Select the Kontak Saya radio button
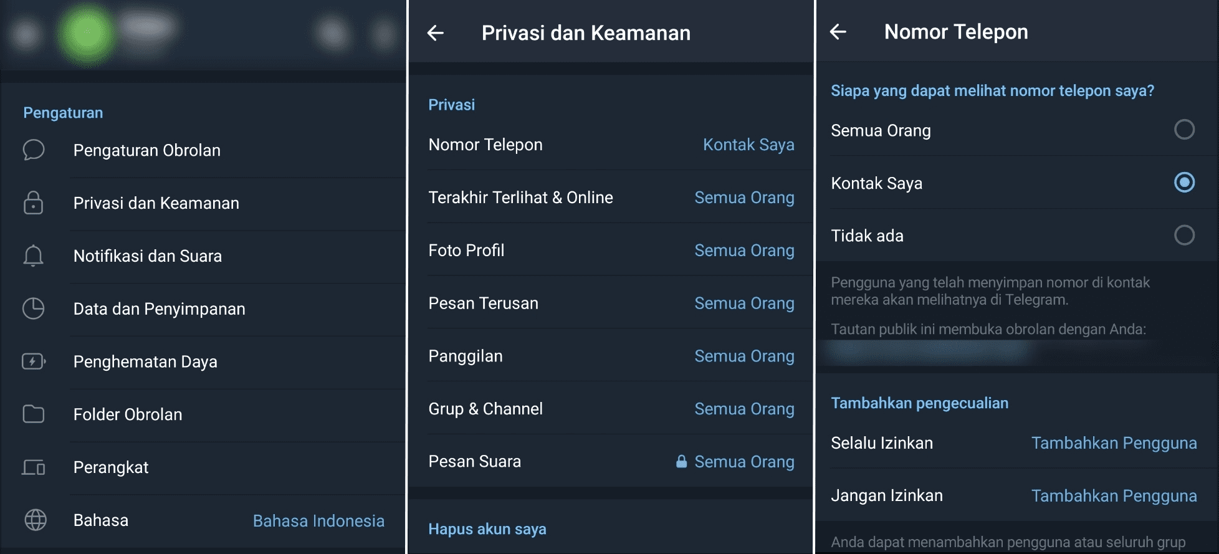Viewport: 1219px width, 554px height. 1184,183
